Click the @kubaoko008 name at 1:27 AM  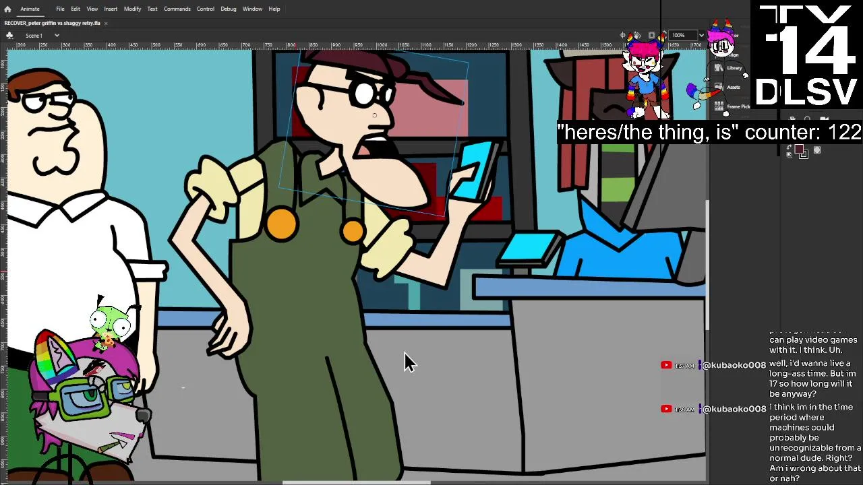click(x=734, y=365)
